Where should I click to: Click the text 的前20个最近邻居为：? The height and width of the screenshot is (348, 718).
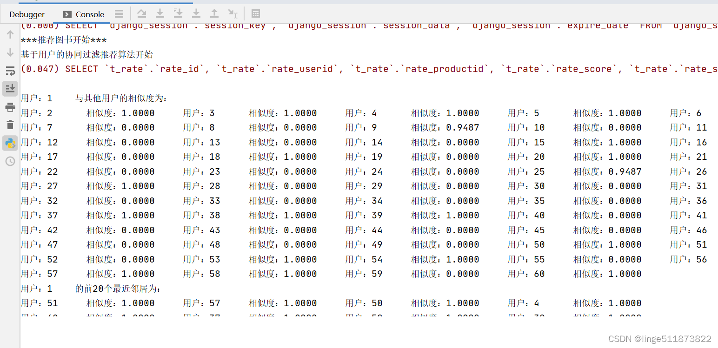pyautogui.click(x=118, y=289)
